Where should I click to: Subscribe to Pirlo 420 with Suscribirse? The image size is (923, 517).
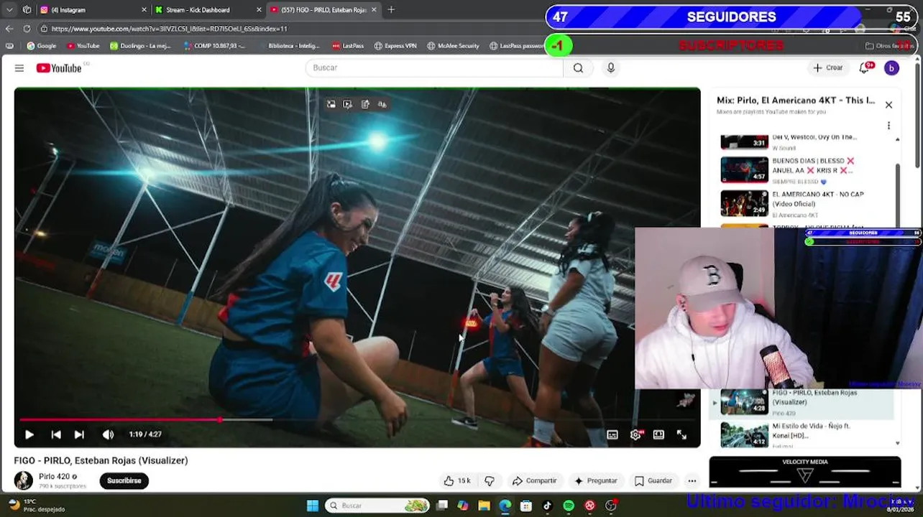(124, 480)
